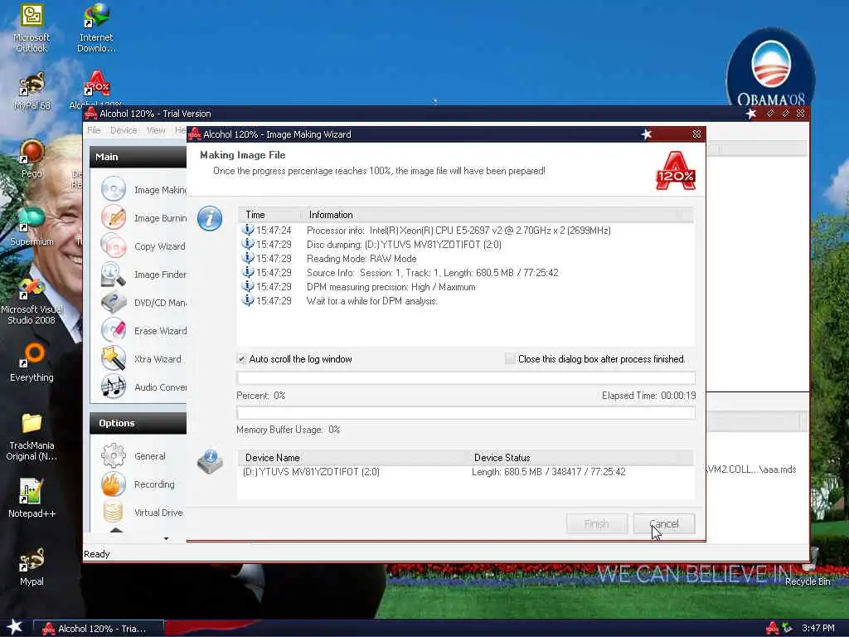
Task: Select device row YTUVS MV81YZOTIFOT
Action: [466, 472]
